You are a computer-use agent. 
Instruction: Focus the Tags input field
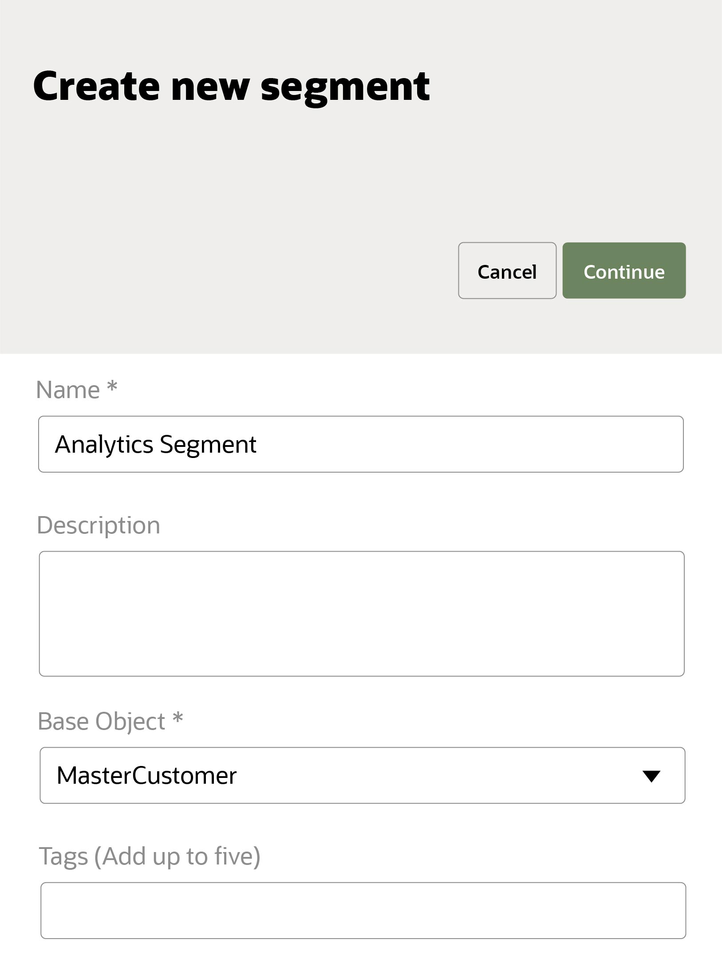(x=363, y=911)
